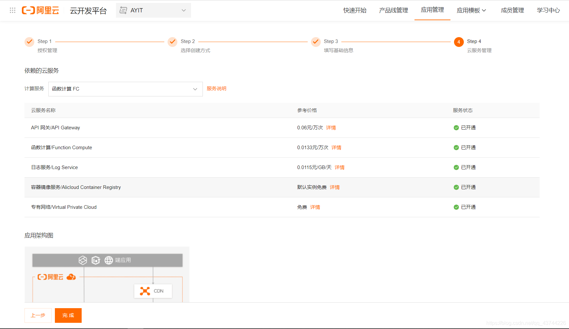Click the 0.0133元/万次 price text
Viewport: 569px width, 329px height.
click(x=313, y=148)
